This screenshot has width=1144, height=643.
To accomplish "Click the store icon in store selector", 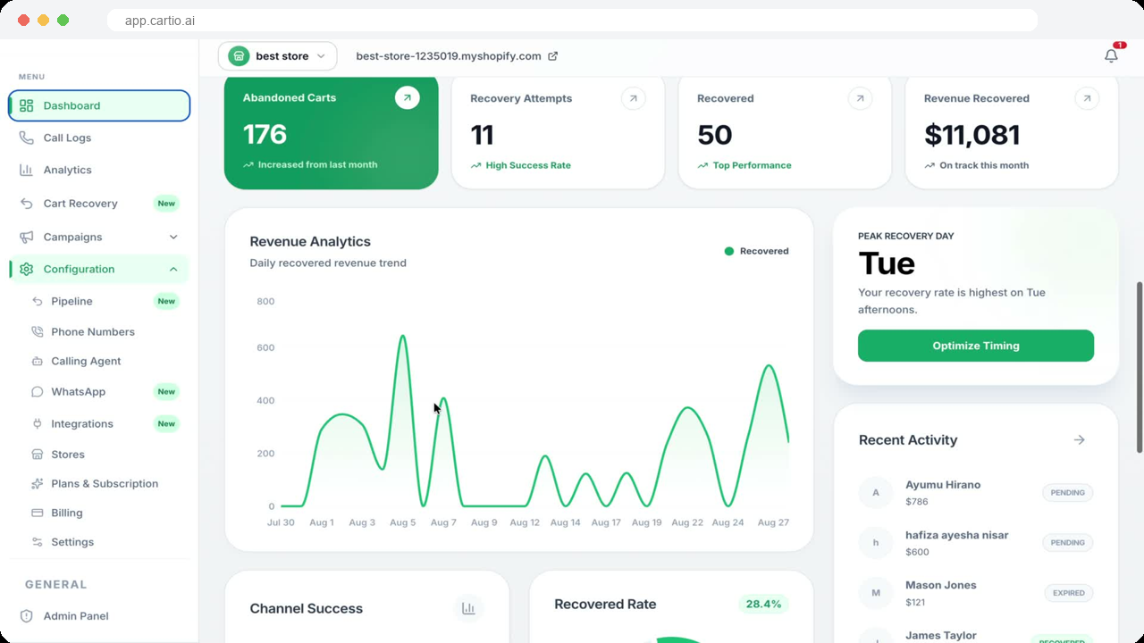I will pos(239,56).
